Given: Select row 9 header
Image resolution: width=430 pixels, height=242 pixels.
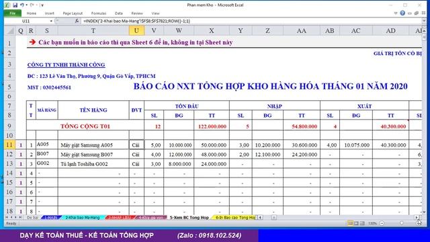Looking at the screenshot, I should pos(9,126).
